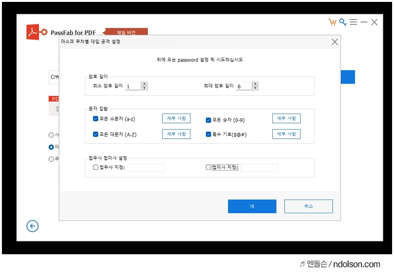
Task: Uncheck special symbols ($@#) checkbox
Action: (208, 135)
